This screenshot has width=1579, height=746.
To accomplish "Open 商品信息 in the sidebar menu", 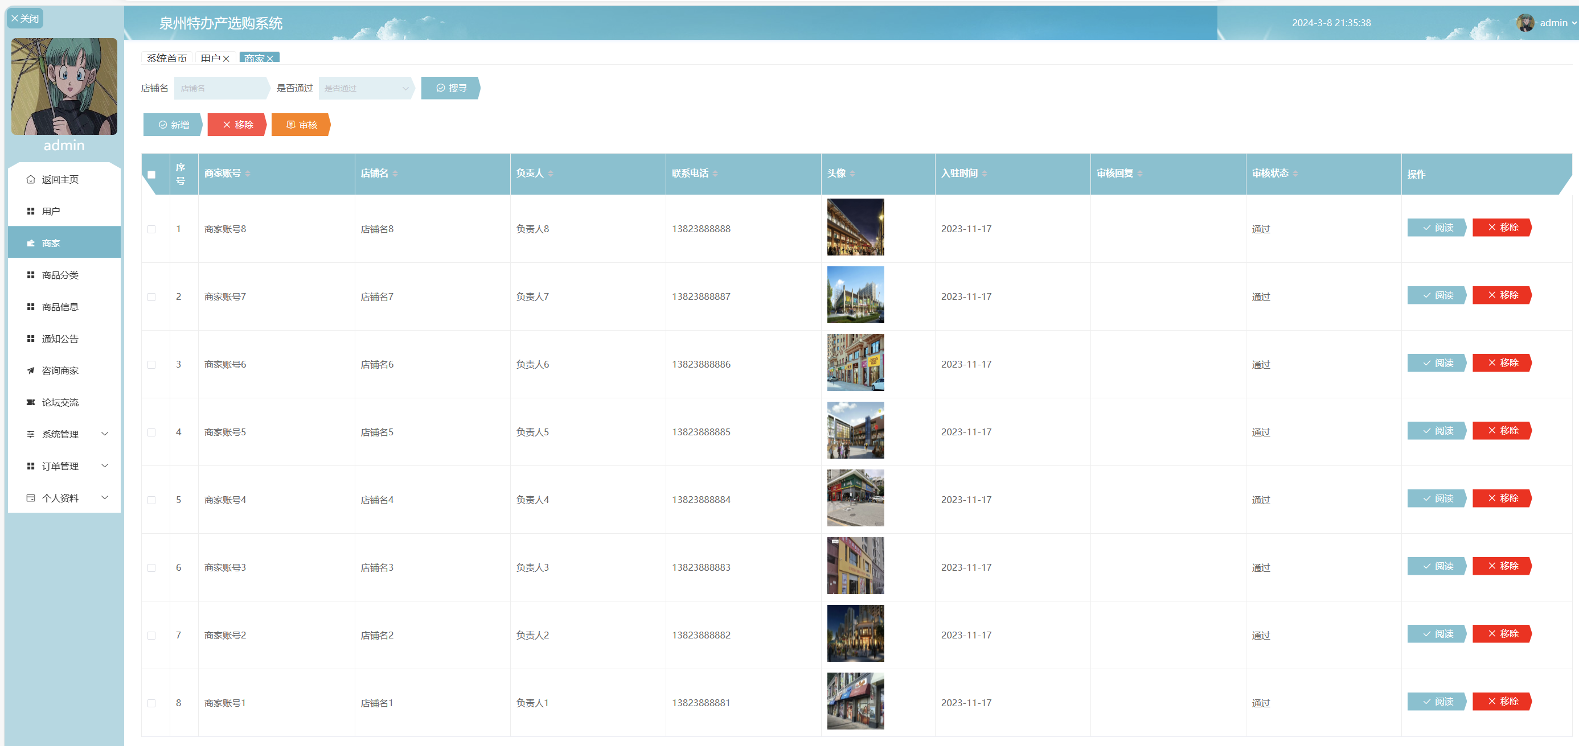I will pyautogui.click(x=60, y=307).
